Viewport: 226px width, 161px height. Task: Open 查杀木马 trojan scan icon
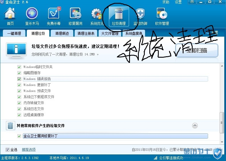32,13
